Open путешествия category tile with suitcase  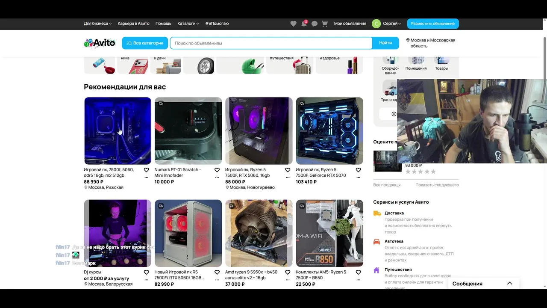pyautogui.click(x=289, y=65)
